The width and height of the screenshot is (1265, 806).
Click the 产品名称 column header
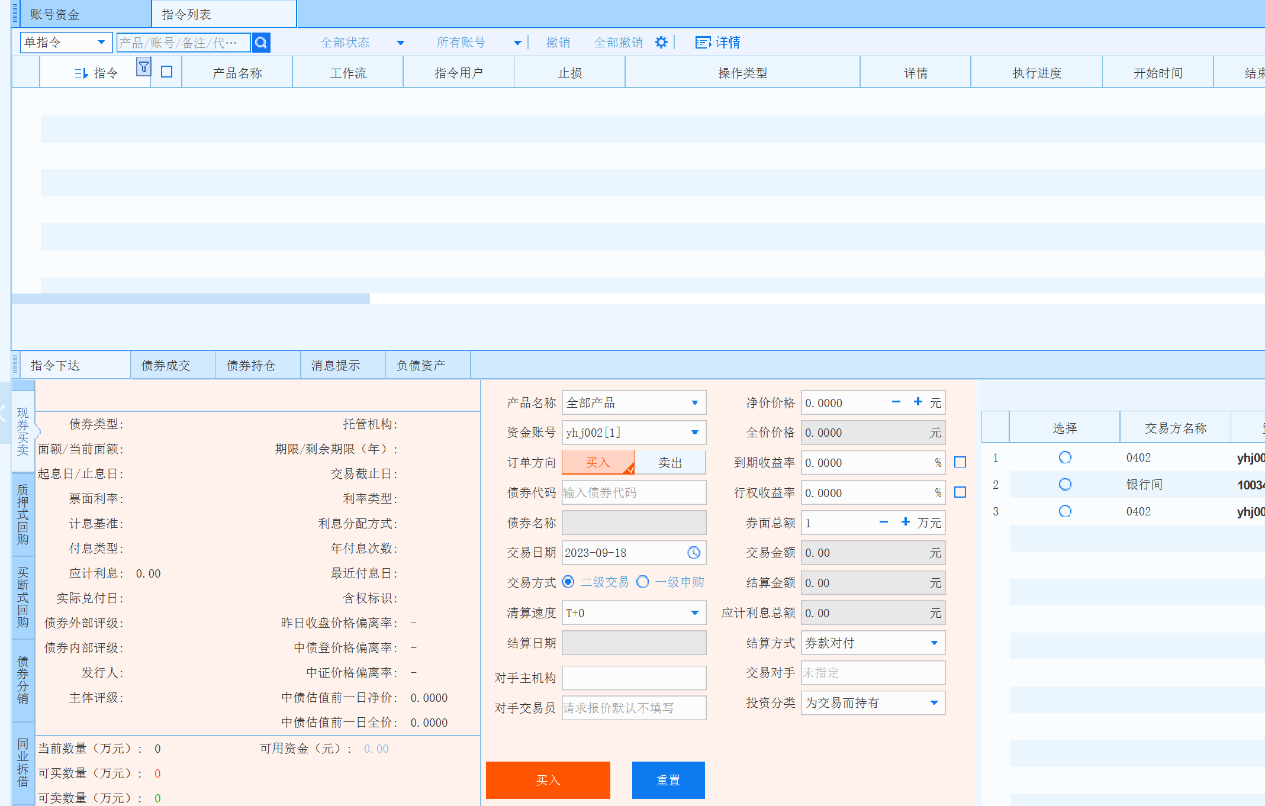click(x=237, y=73)
